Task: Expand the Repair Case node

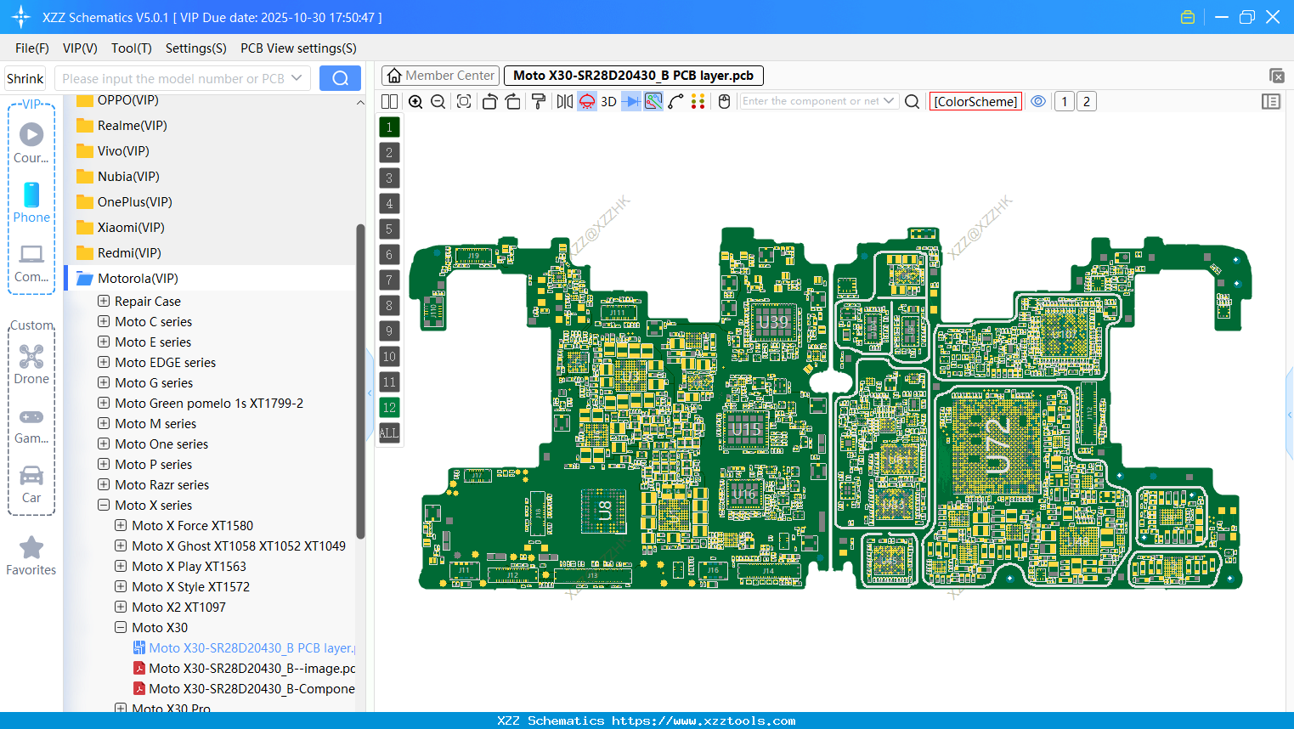Action: 104,301
